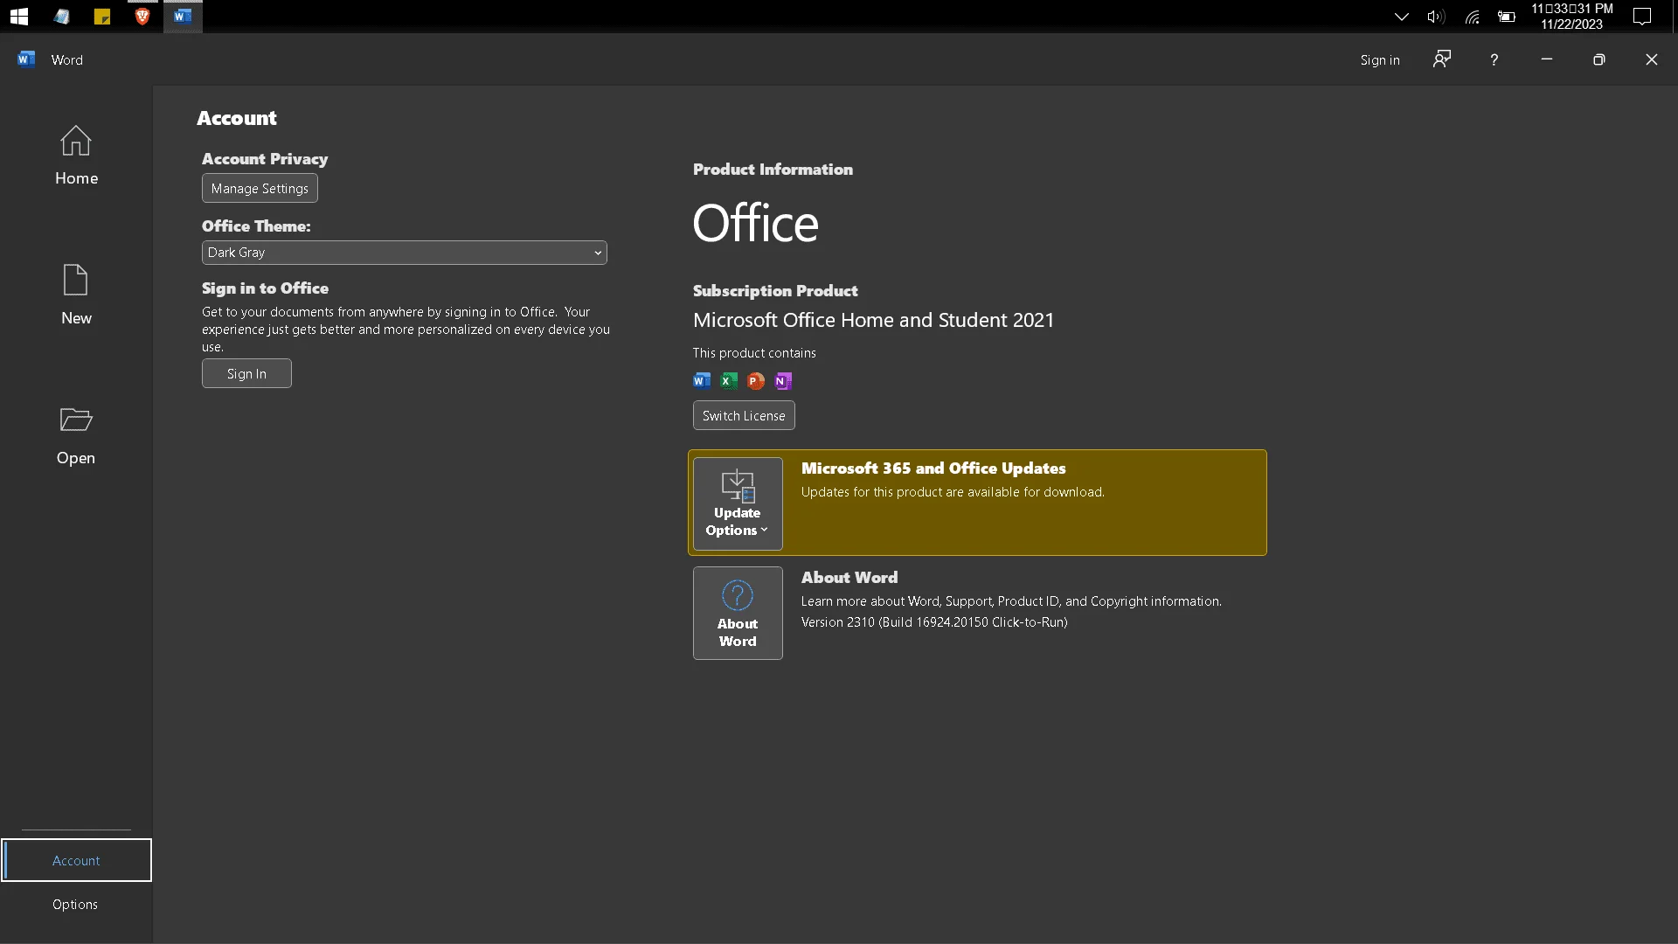Open the feedback person icon in title bar
The image size is (1678, 944).
pos(1442,59)
